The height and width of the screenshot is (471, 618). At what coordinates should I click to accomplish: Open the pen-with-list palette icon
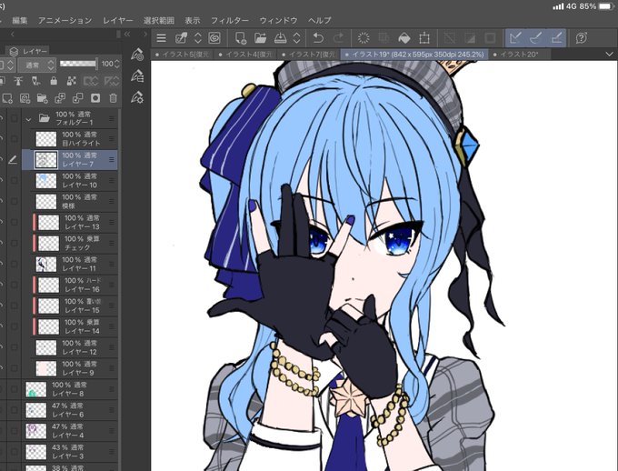pos(136,75)
